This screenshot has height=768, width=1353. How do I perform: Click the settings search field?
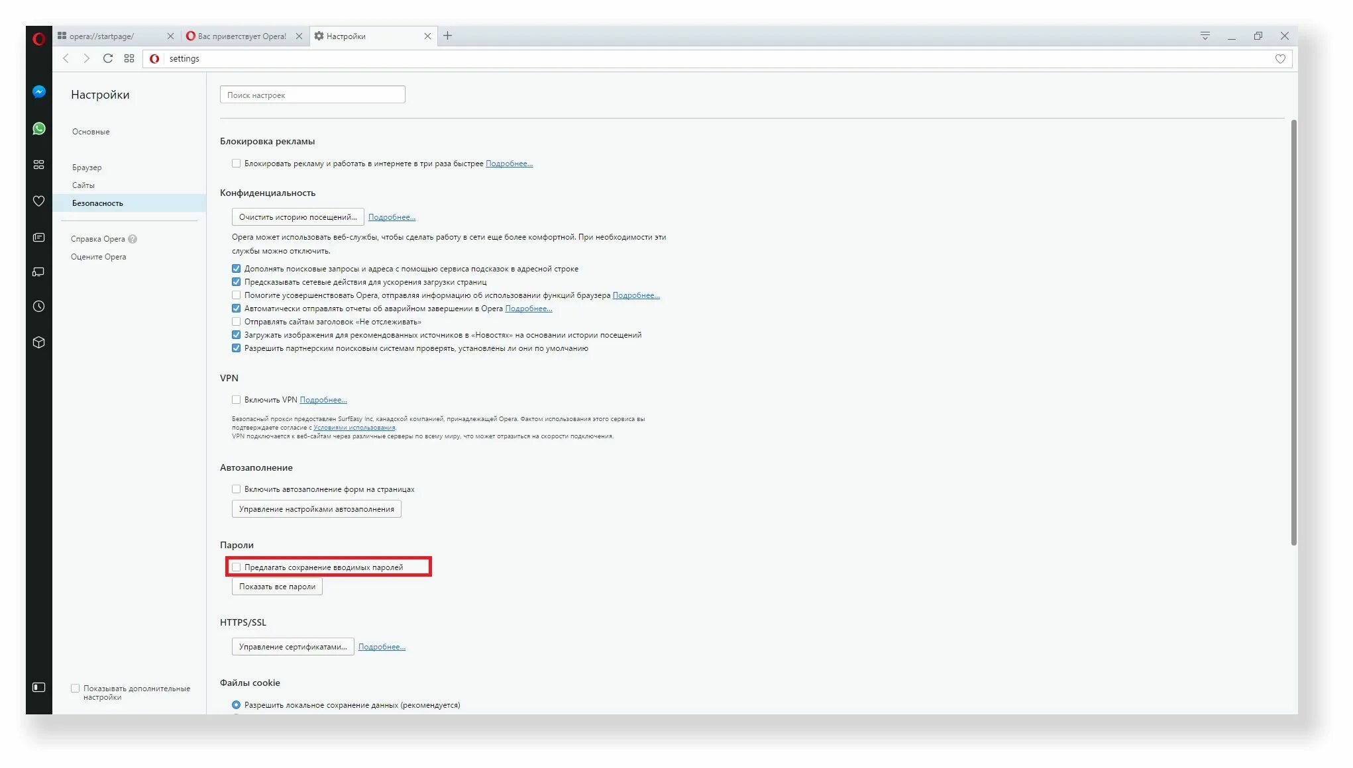point(312,95)
